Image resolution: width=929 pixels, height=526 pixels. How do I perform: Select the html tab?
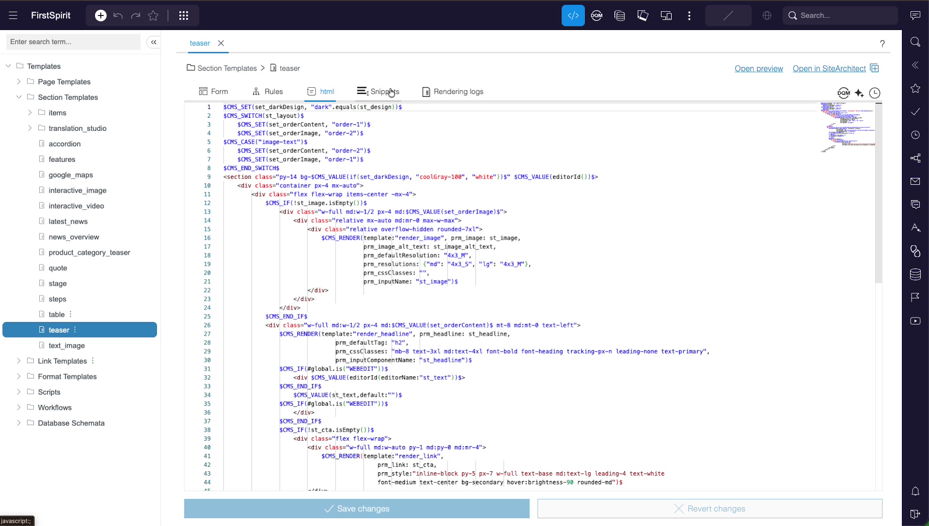(320, 92)
